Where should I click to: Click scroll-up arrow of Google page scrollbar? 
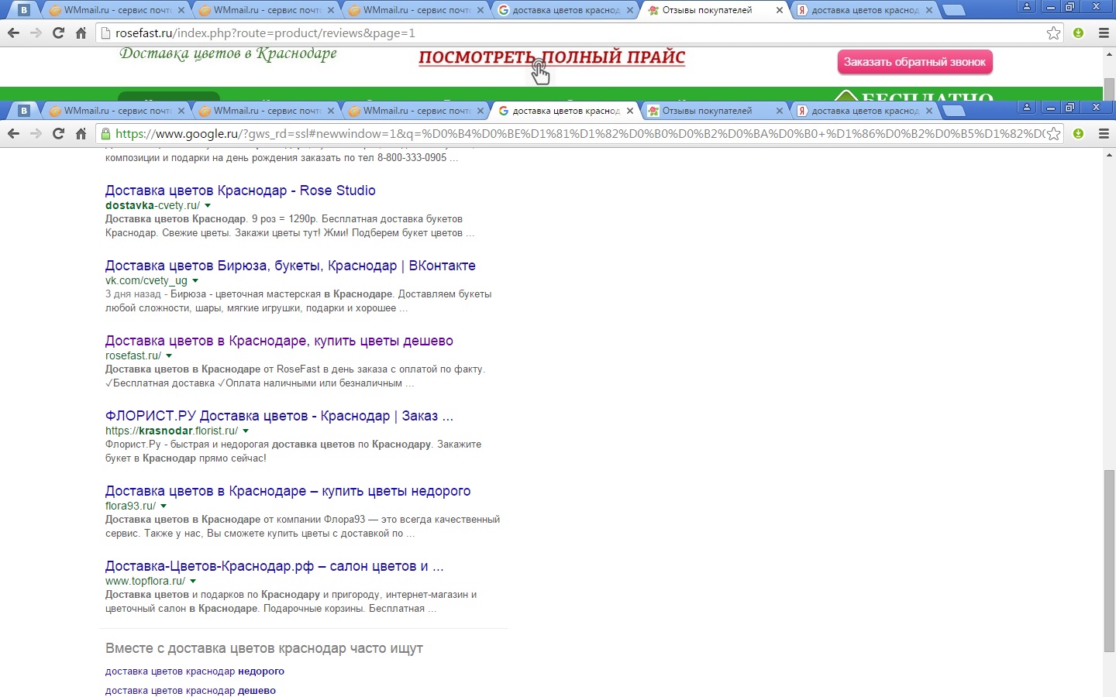point(1109,156)
